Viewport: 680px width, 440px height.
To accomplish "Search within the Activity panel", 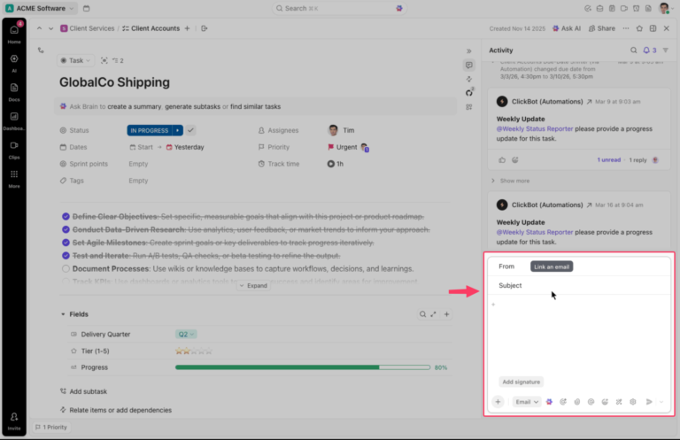I will click(x=634, y=50).
